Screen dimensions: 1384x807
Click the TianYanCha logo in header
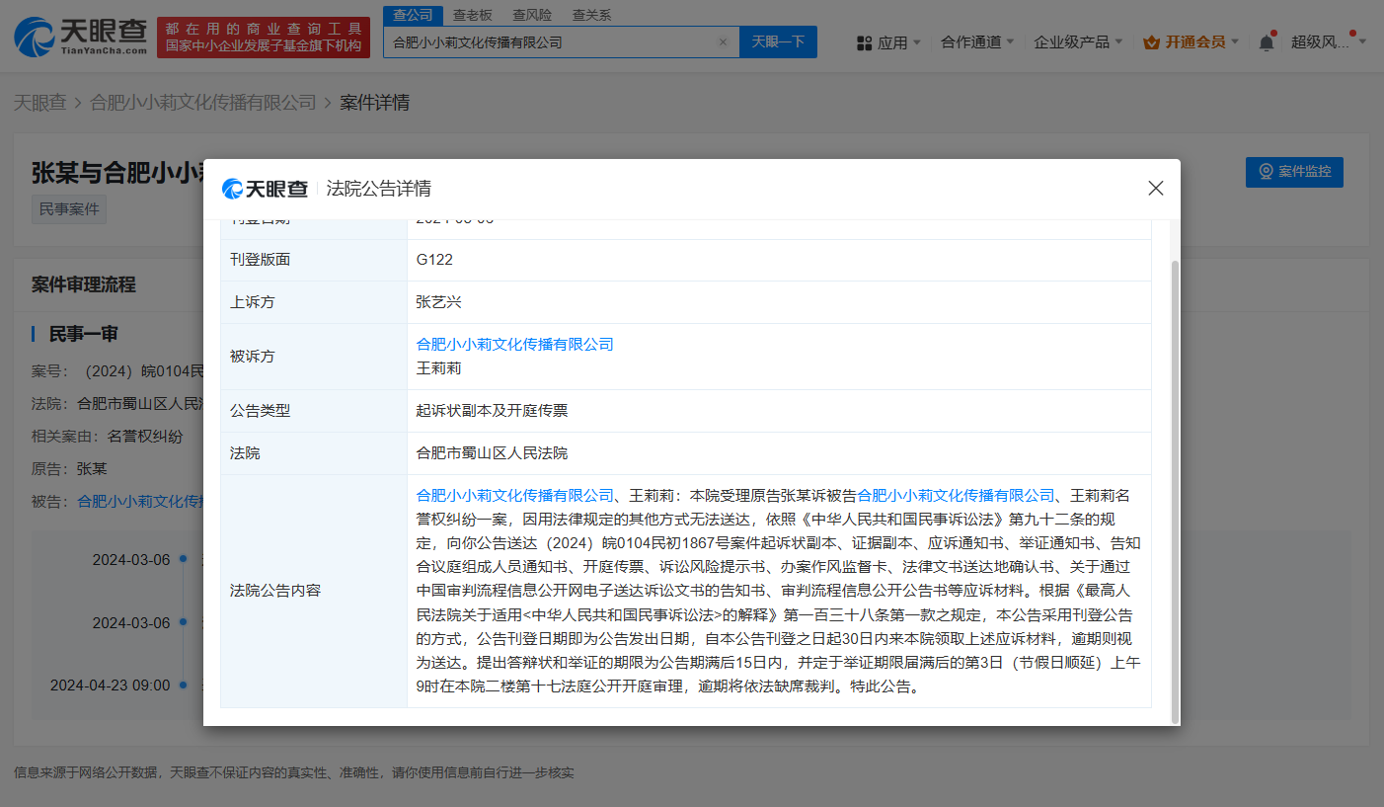[81, 37]
